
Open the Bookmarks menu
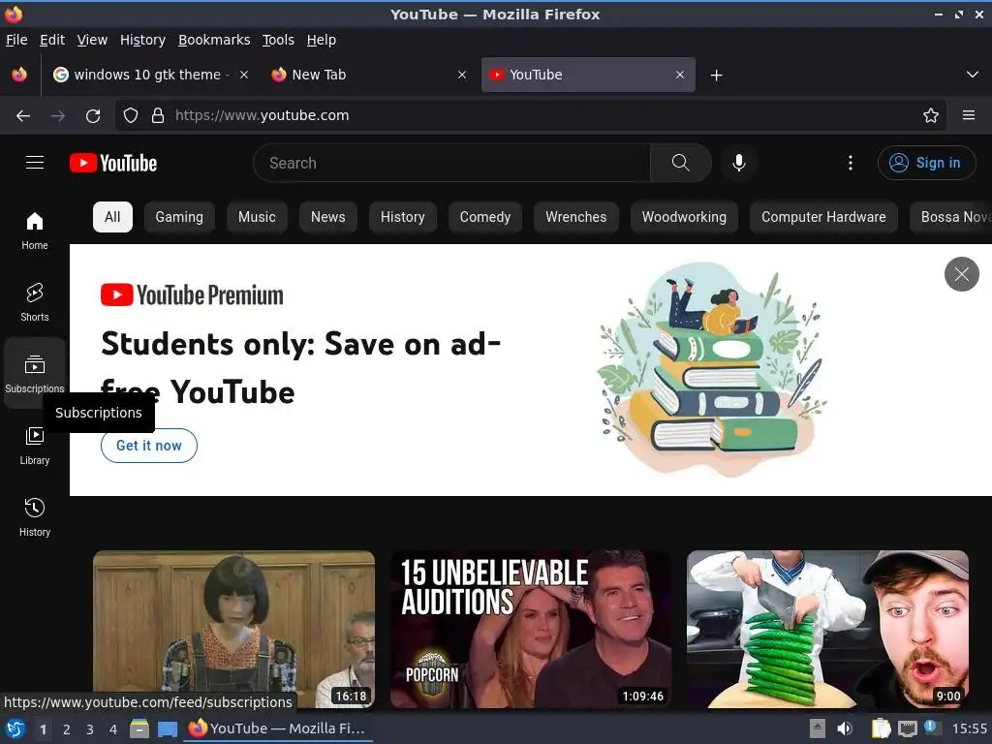pos(214,40)
